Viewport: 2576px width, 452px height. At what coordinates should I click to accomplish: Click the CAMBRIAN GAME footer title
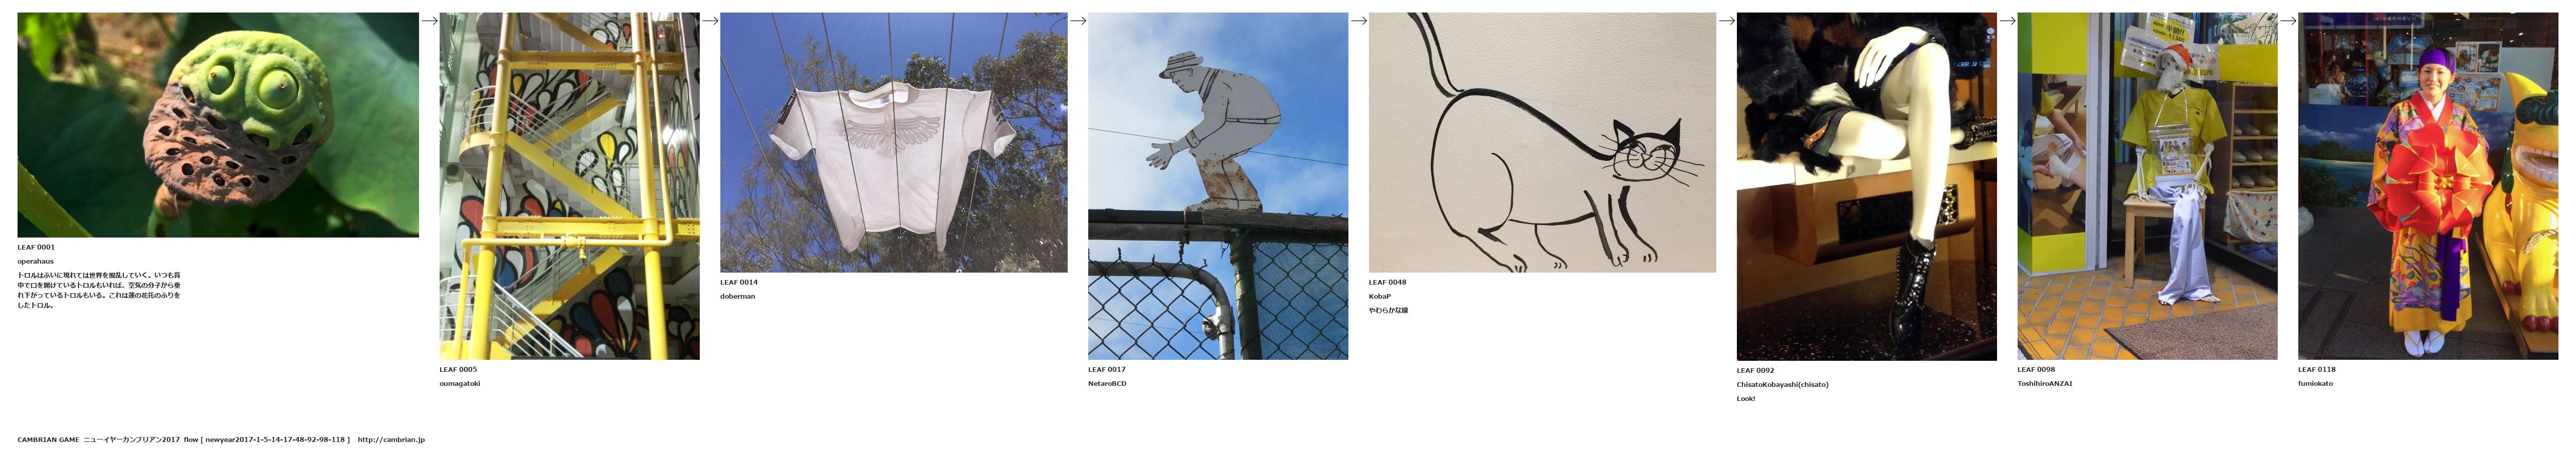click(x=48, y=439)
